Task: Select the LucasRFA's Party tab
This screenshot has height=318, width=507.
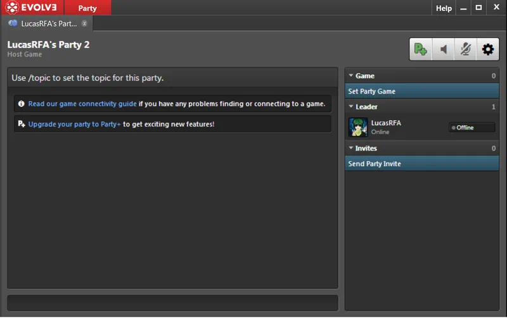Action: tap(47, 23)
